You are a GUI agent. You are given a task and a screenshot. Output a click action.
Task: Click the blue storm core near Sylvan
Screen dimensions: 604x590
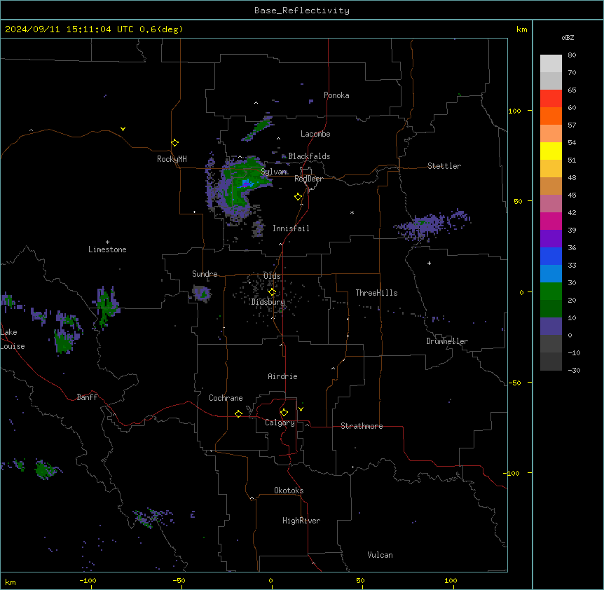point(246,184)
